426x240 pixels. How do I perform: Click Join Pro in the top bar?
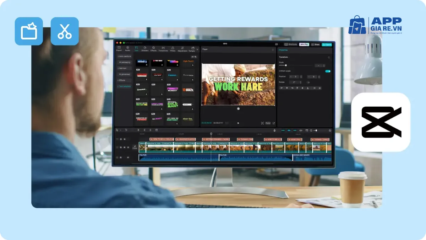click(305, 44)
